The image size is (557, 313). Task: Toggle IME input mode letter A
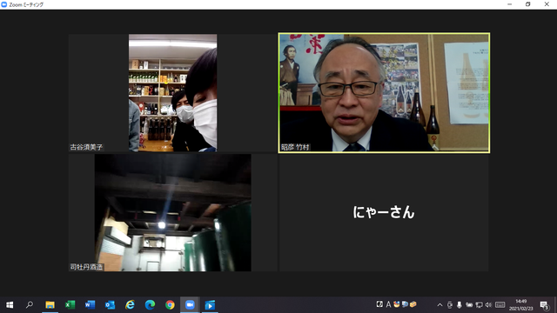[388, 304]
